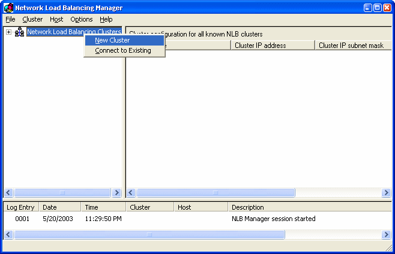Click the log pane's horizontal scrollbar thumb
The width and height of the screenshot is (395, 254).
coord(149,235)
